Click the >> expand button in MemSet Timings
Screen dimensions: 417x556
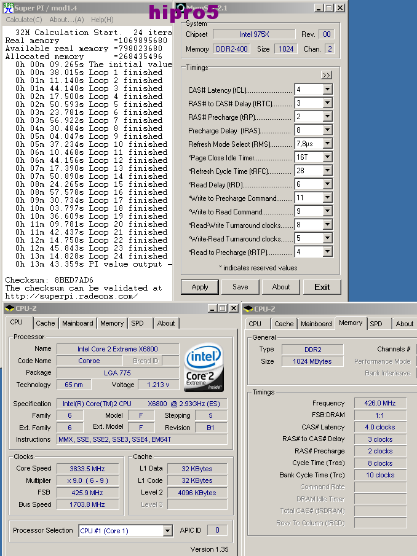tap(326, 75)
